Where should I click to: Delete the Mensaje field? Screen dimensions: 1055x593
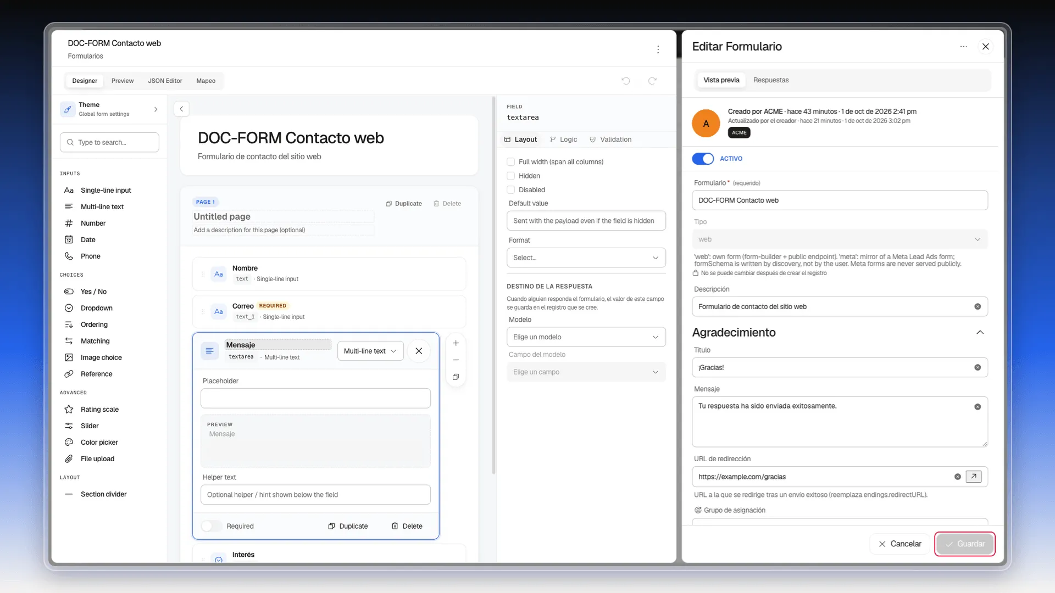tap(407, 526)
